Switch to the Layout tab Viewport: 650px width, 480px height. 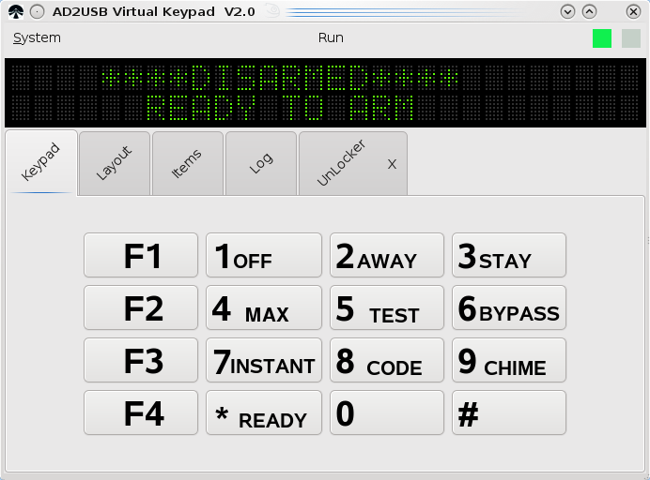click(x=114, y=163)
